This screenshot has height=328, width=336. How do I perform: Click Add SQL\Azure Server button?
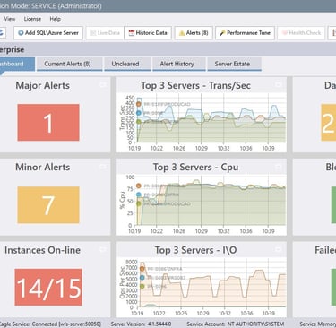[x=48, y=33]
